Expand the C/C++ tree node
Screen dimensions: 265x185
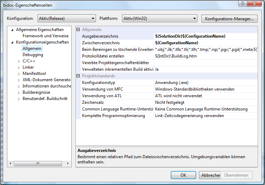(19, 61)
